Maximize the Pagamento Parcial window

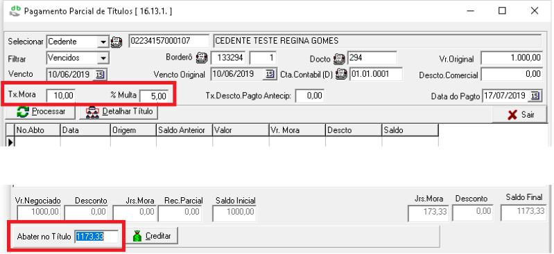[502, 11]
